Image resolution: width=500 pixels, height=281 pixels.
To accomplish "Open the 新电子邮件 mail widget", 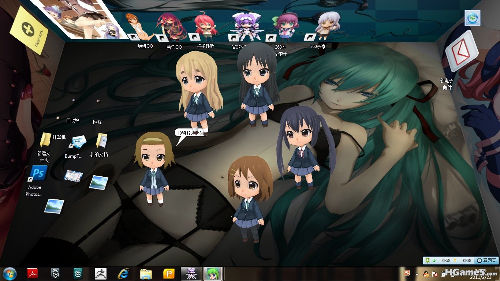I will click(460, 52).
